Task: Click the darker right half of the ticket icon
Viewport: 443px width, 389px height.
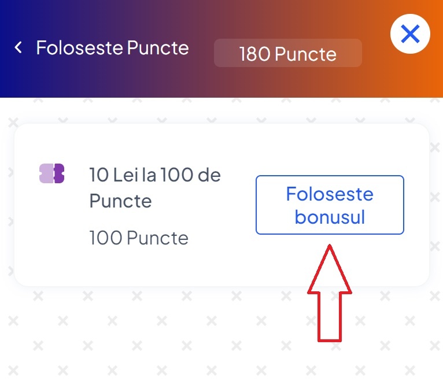Action: 59,173
